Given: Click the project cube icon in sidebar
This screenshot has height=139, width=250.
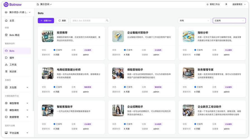Looking at the screenshot, I should pyautogui.click(x=6, y=12).
